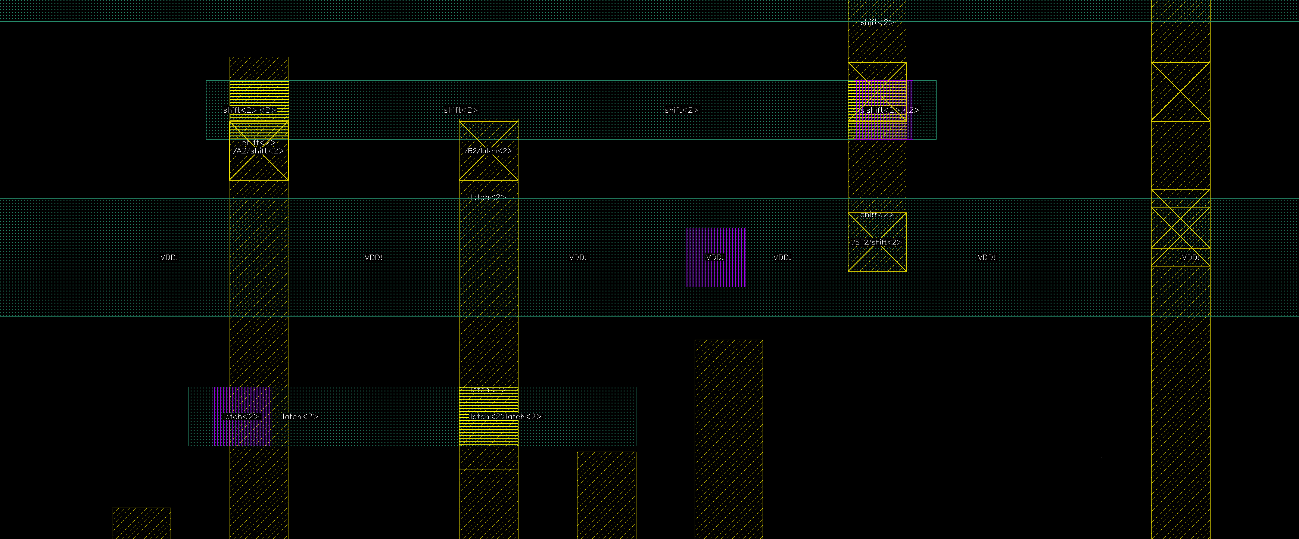Select the overlapping crossed vias near rightmost VDD!
Viewport: 1299px width, 539px height.
coord(1180,227)
